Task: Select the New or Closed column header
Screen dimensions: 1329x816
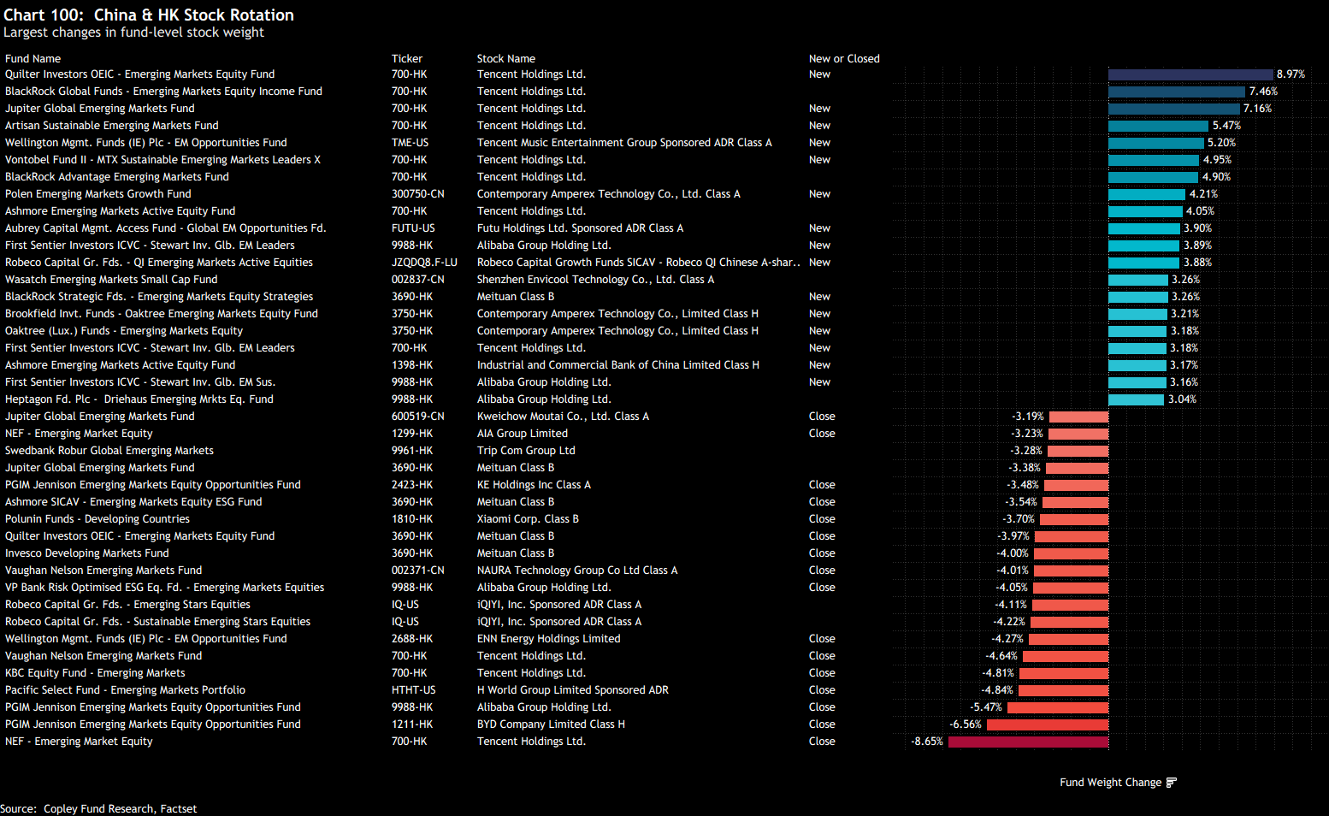Action: 843,59
